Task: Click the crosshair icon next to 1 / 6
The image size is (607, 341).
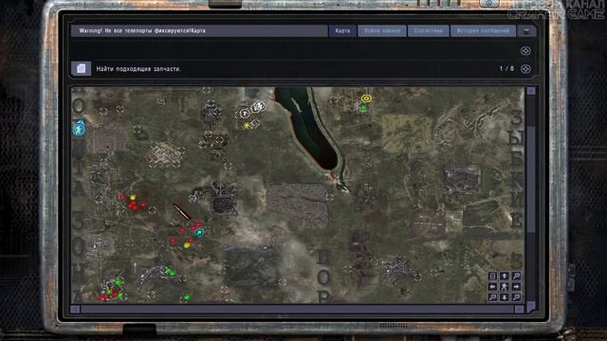Action: 525,69
